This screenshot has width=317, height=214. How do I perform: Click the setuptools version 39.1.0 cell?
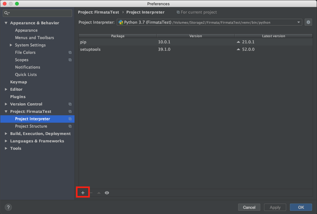(x=164, y=49)
